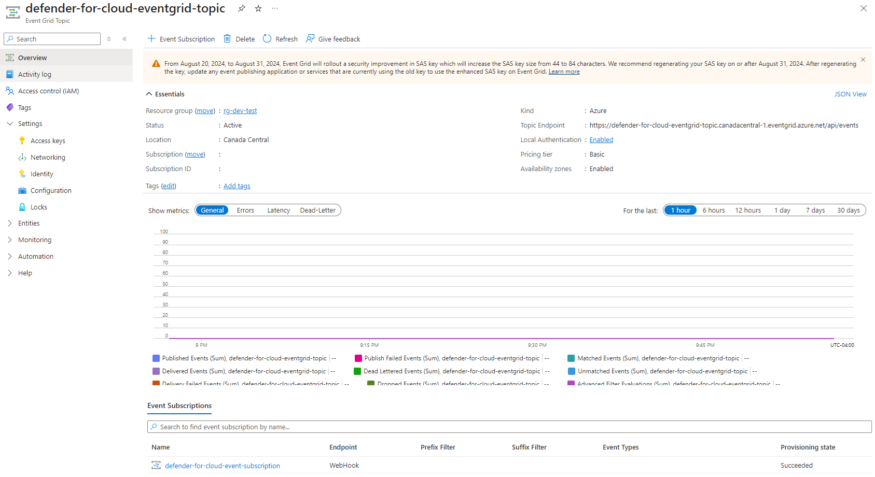Screen dimensions: 875x477
Task: Pin the topic to the dashboard with the pin icon
Action: click(242, 8)
